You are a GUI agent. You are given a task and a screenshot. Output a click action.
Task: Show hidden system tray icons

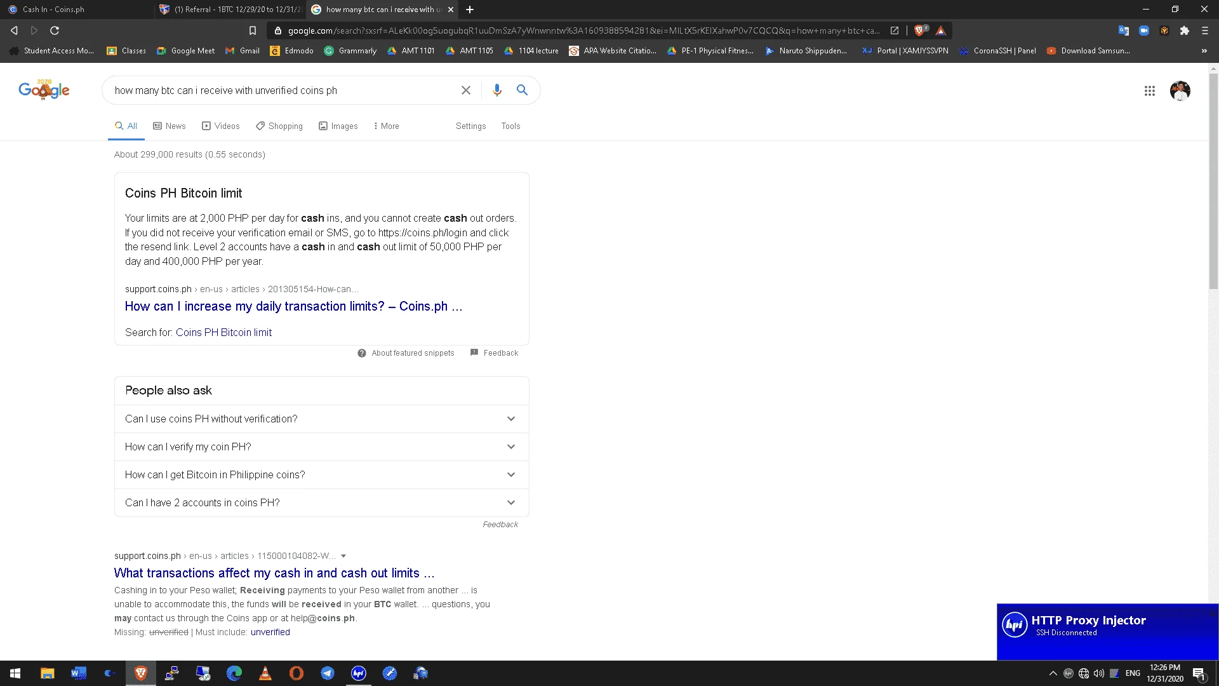(1053, 673)
